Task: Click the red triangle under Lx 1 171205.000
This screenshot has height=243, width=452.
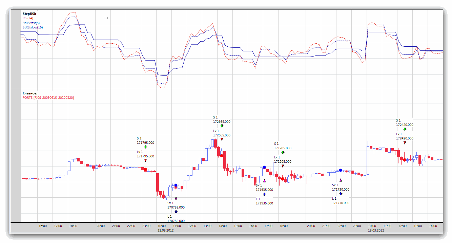Action: [283, 166]
